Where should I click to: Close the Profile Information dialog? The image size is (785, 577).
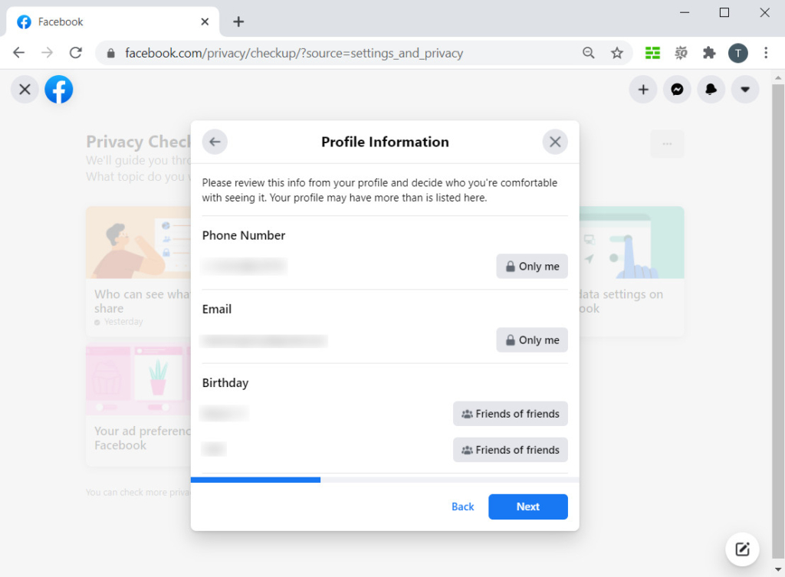tap(555, 142)
